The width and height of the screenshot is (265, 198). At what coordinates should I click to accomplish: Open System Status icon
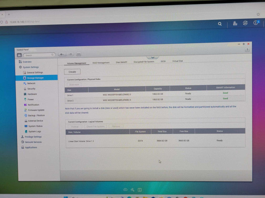[x=26, y=126]
